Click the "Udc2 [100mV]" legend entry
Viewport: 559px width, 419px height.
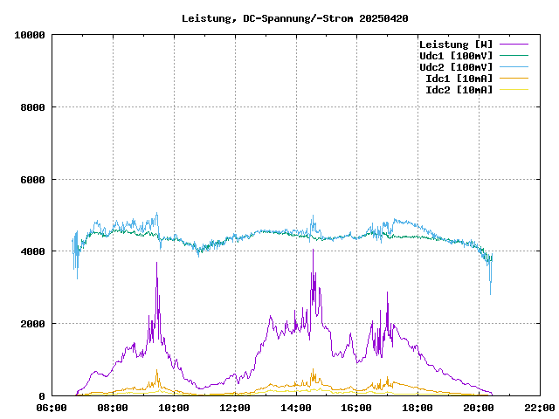[456, 66]
